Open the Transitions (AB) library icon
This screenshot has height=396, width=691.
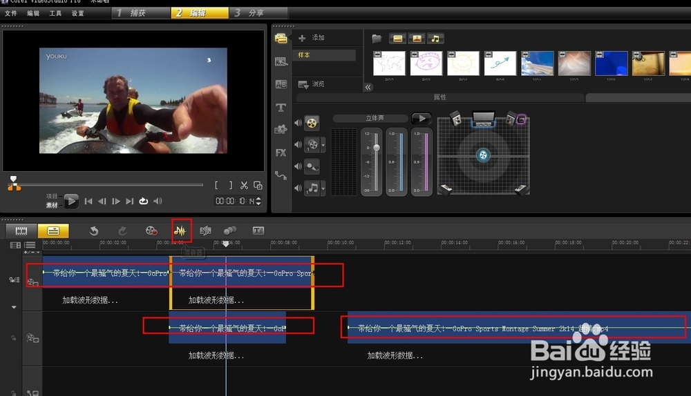point(281,84)
